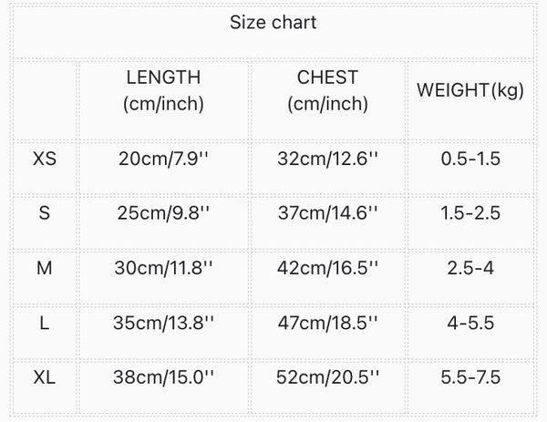Click the WEIGHT(kg) column header
The image size is (547, 422).
(x=470, y=91)
